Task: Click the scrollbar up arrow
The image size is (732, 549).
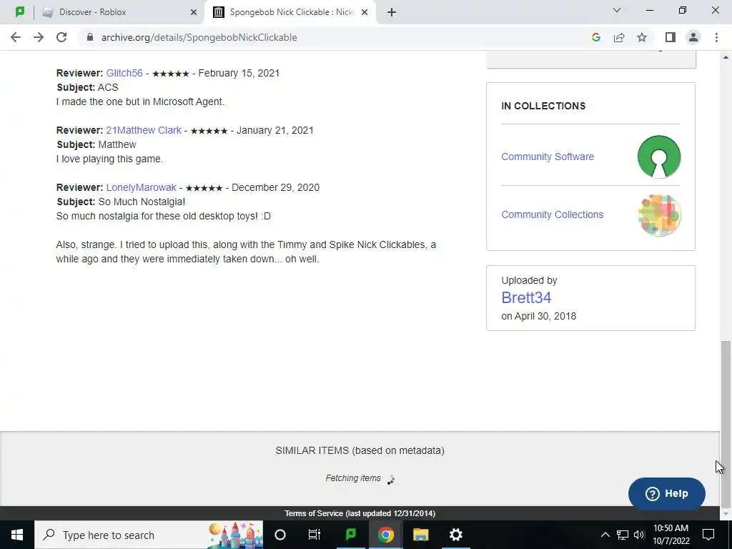Action: (x=725, y=57)
